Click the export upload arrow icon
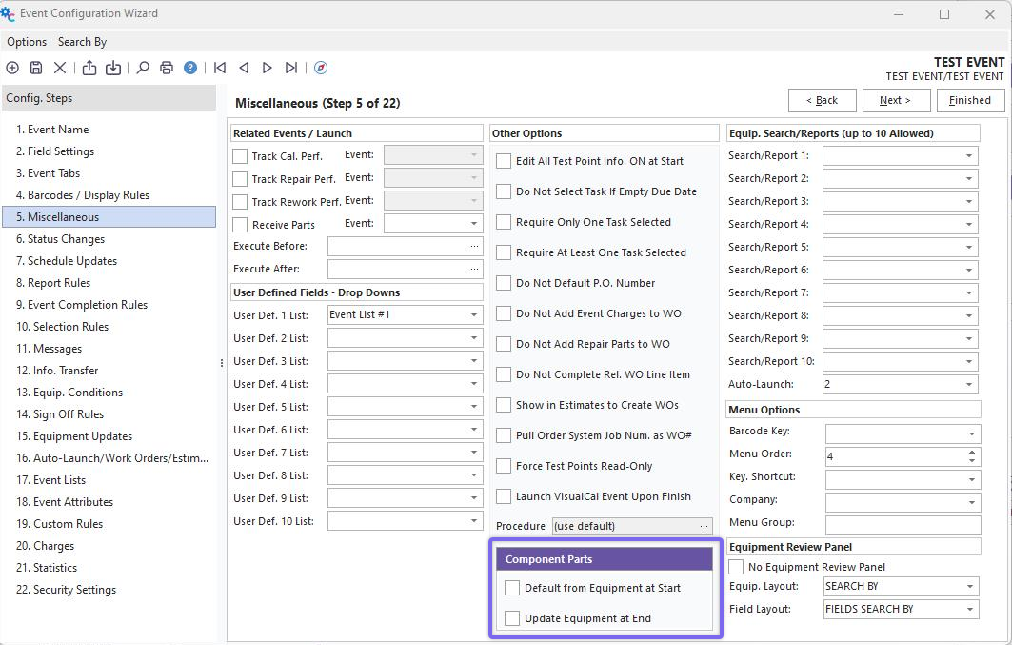This screenshot has height=645, width=1012. 89,68
